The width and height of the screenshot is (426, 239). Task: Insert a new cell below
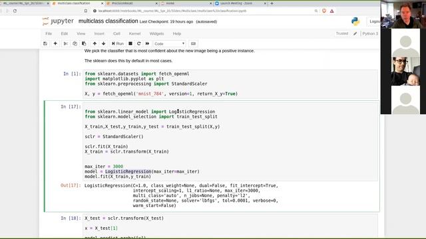[x=55, y=44]
